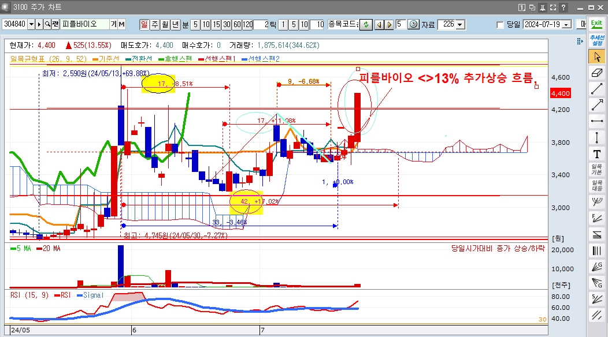Select the vertical line drawing tool

point(596,137)
